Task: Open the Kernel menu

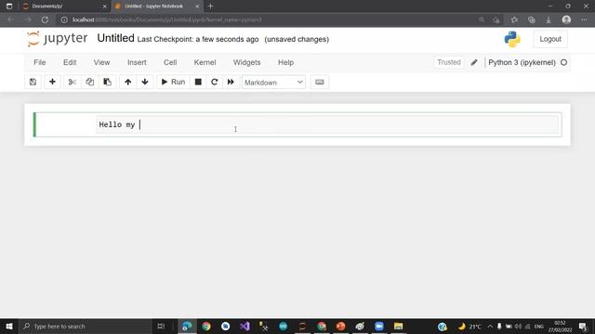Action: point(205,62)
